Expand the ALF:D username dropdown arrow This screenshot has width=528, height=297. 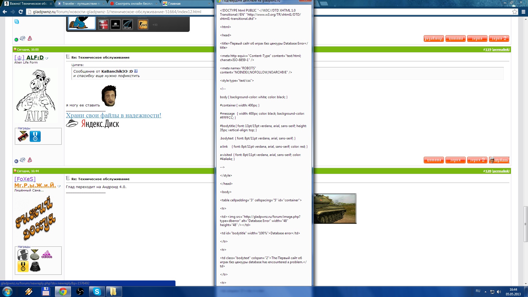[47, 58]
